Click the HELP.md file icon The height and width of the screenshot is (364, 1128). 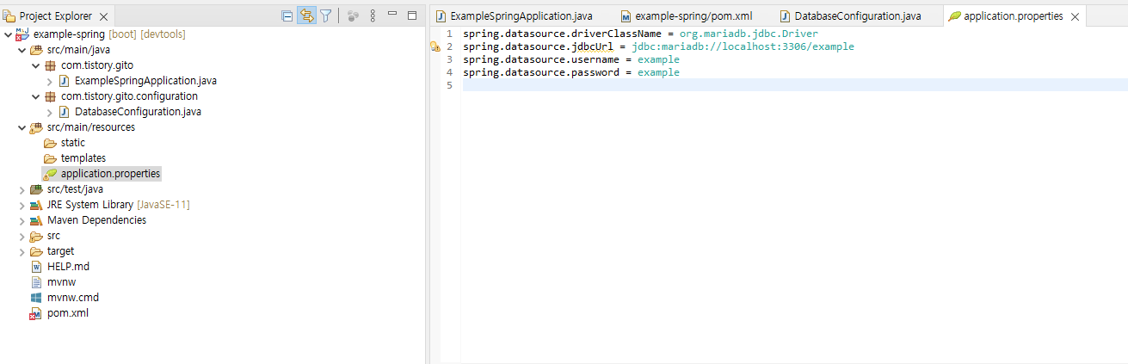pos(36,267)
